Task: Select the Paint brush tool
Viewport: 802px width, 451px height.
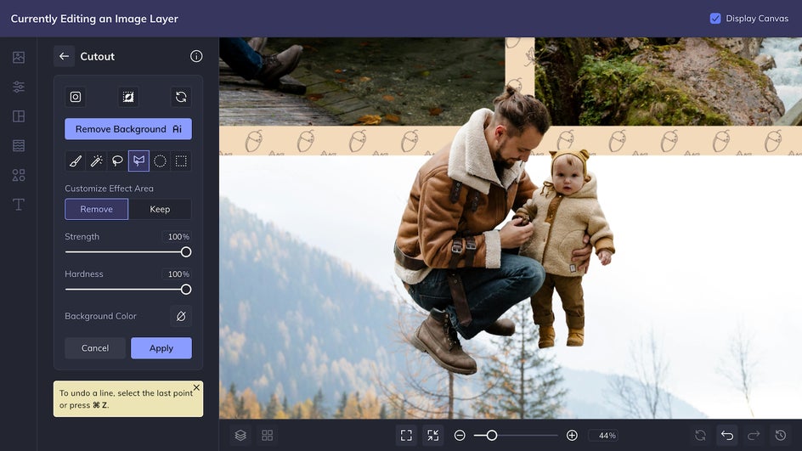Action: tap(75, 161)
